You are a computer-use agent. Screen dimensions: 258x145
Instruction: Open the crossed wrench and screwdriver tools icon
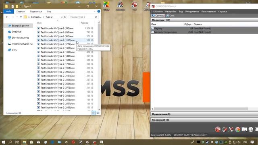click(x=231, y=130)
